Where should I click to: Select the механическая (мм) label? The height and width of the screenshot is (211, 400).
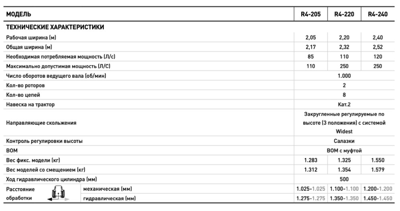107,189
